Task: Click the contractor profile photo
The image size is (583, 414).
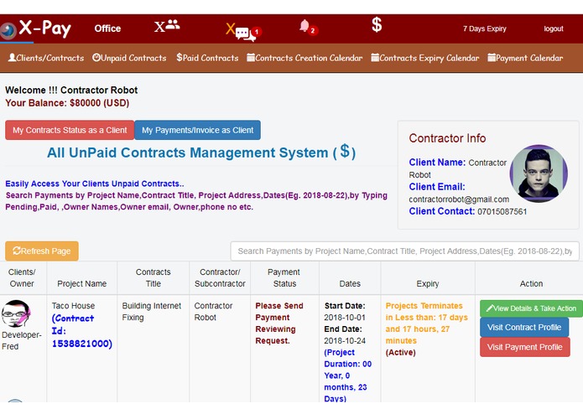Action: (539, 173)
